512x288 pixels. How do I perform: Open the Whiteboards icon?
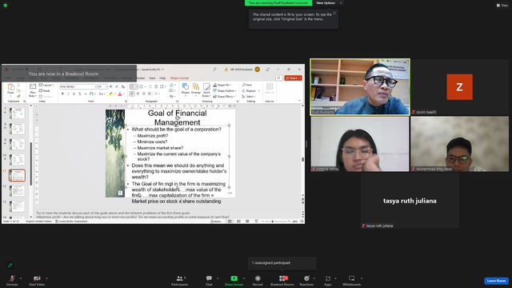[x=352, y=278]
